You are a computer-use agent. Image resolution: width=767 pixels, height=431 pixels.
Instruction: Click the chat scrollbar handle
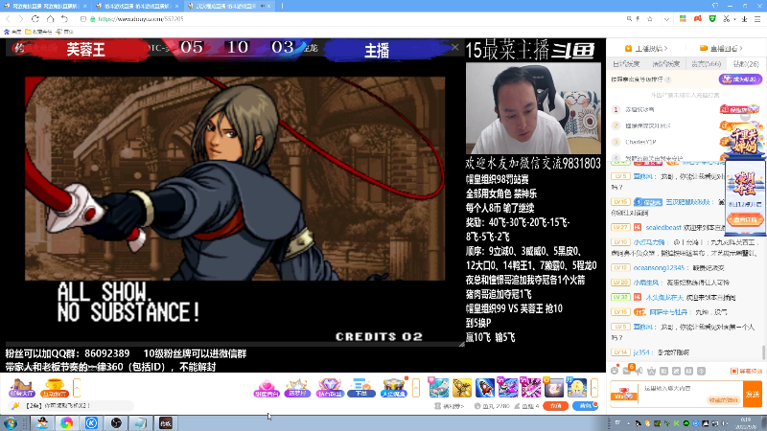coord(763,352)
